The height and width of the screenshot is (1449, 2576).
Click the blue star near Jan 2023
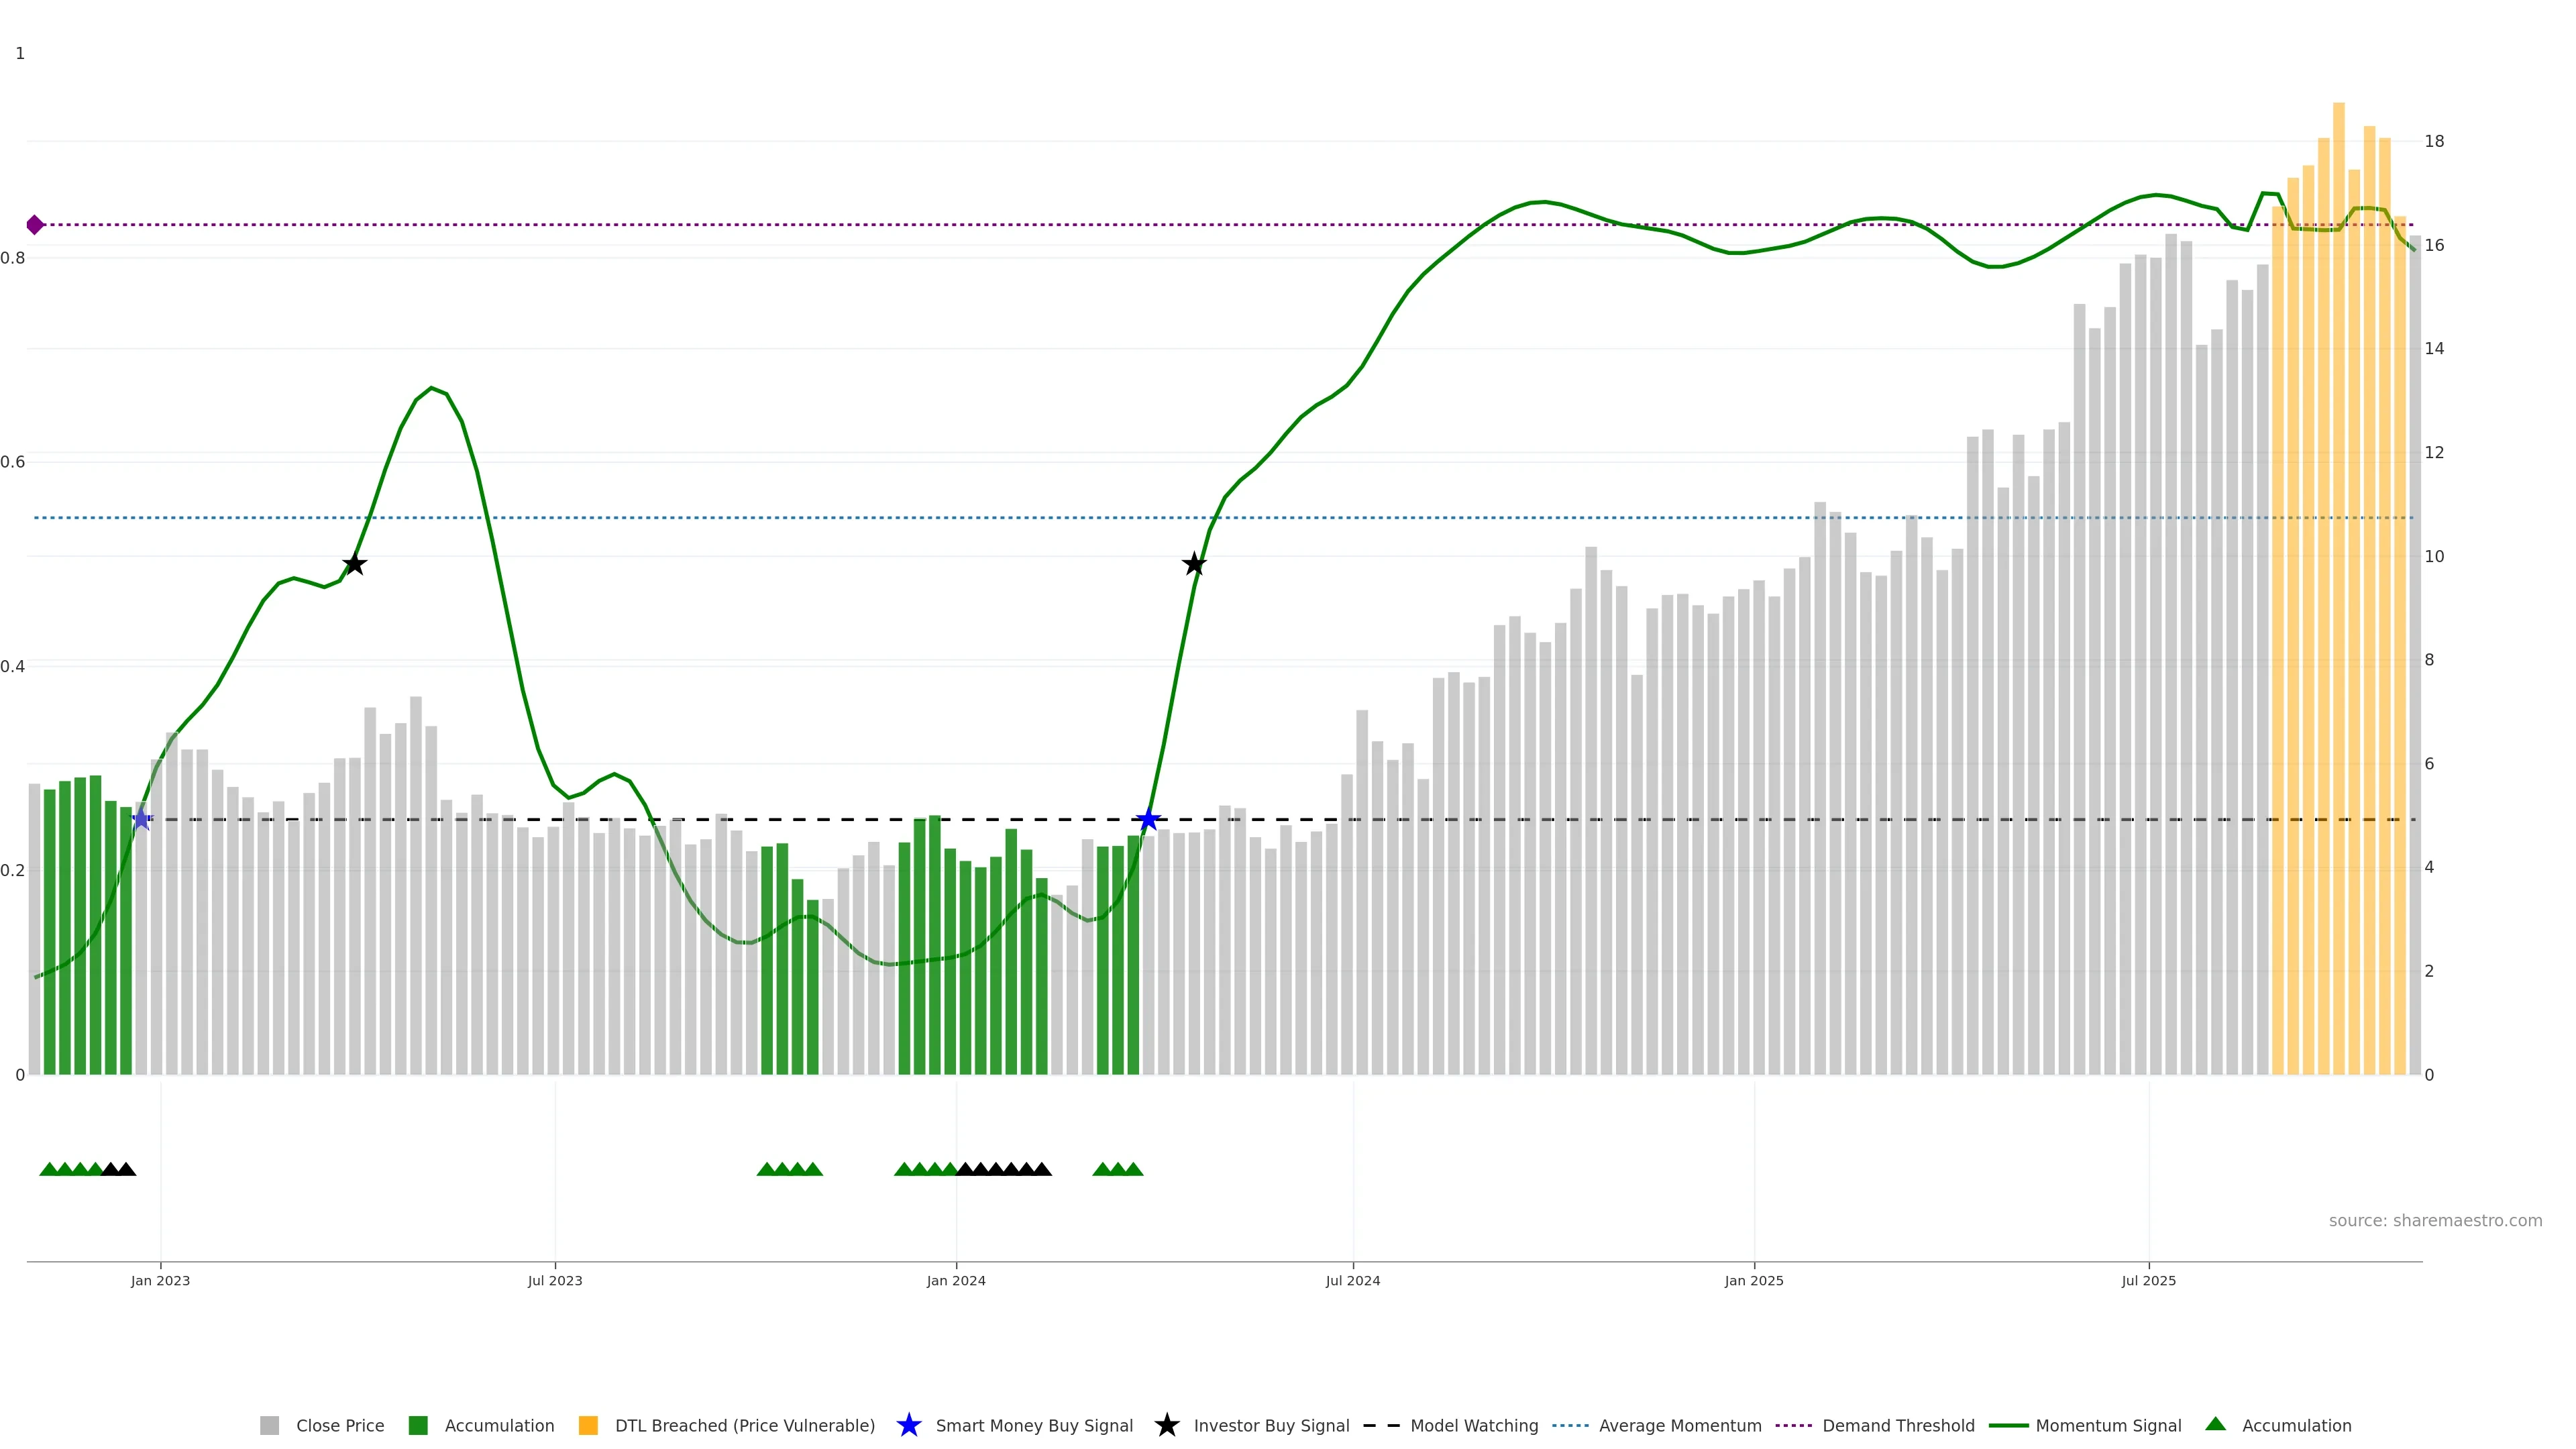pyautogui.click(x=142, y=820)
